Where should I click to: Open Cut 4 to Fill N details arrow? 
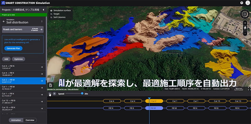42,67
